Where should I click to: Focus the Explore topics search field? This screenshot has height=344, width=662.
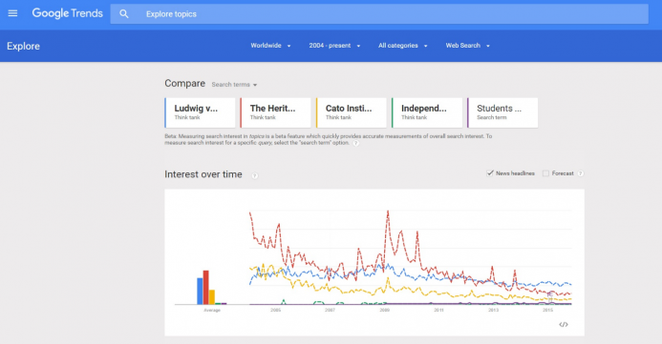coord(379,14)
